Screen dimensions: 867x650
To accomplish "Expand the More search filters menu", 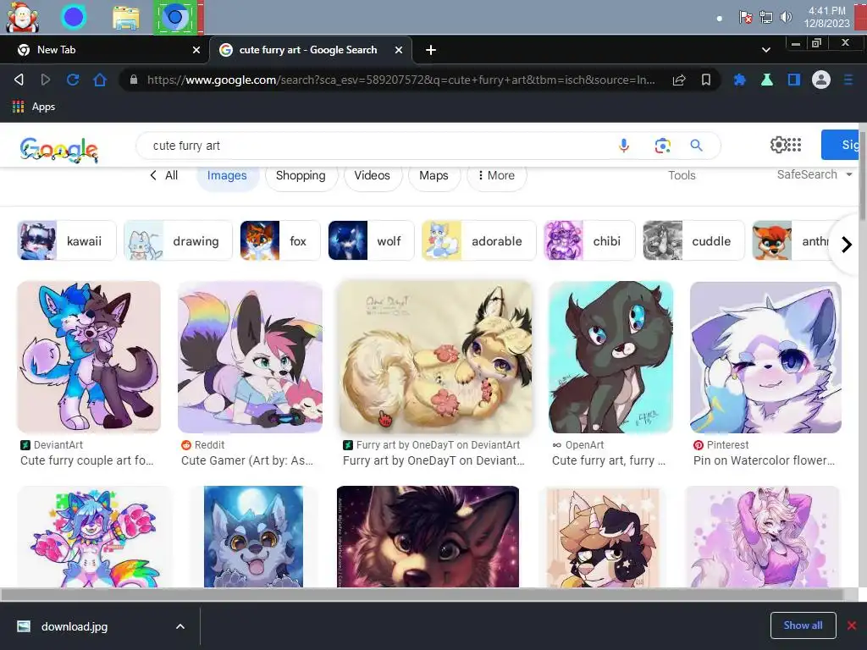I will tap(496, 175).
